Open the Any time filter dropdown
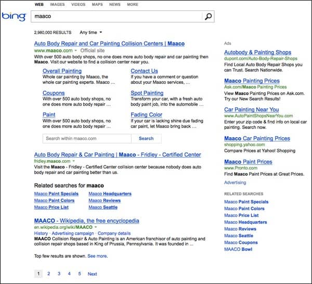312x284 pixels. tap(90, 32)
